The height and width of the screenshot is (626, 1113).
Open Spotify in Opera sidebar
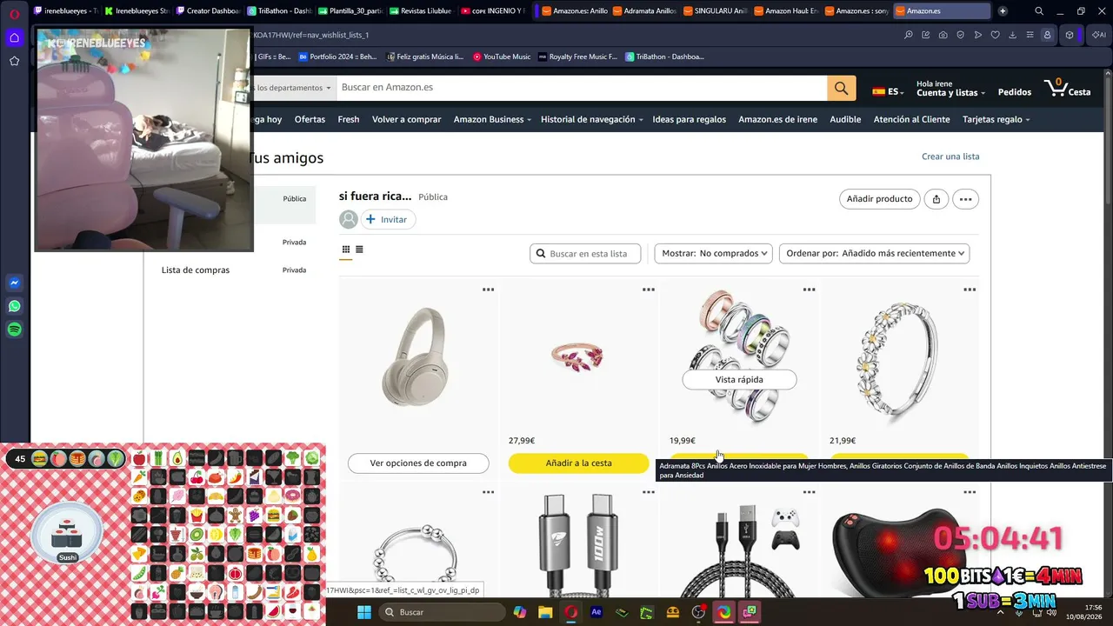(14, 330)
